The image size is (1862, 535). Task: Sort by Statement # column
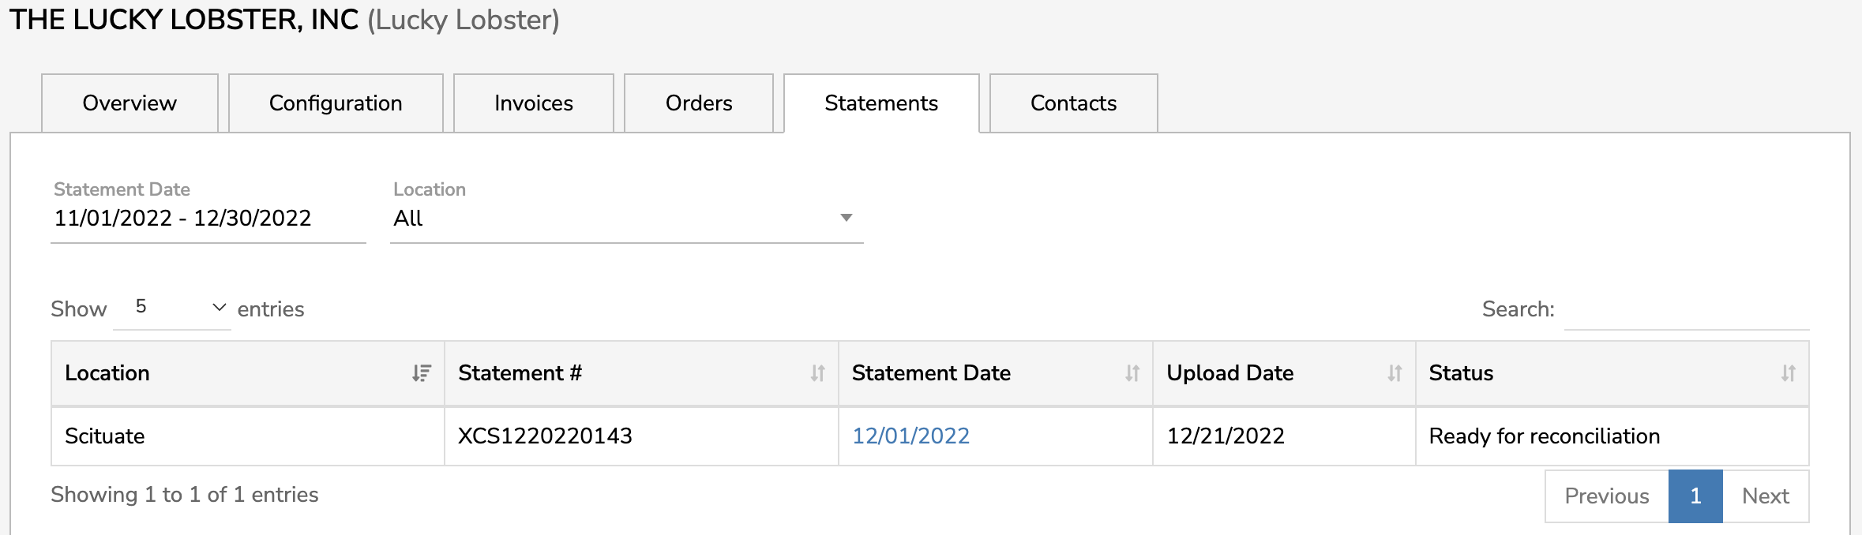818,373
